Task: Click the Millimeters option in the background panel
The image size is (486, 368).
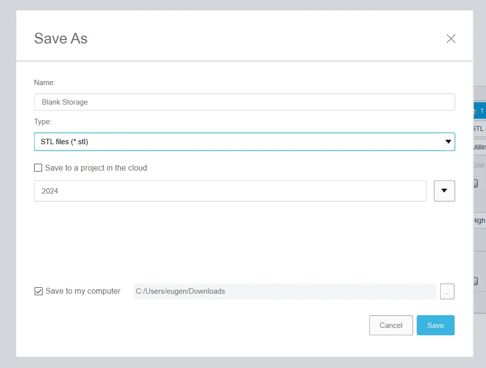Action: click(479, 147)
